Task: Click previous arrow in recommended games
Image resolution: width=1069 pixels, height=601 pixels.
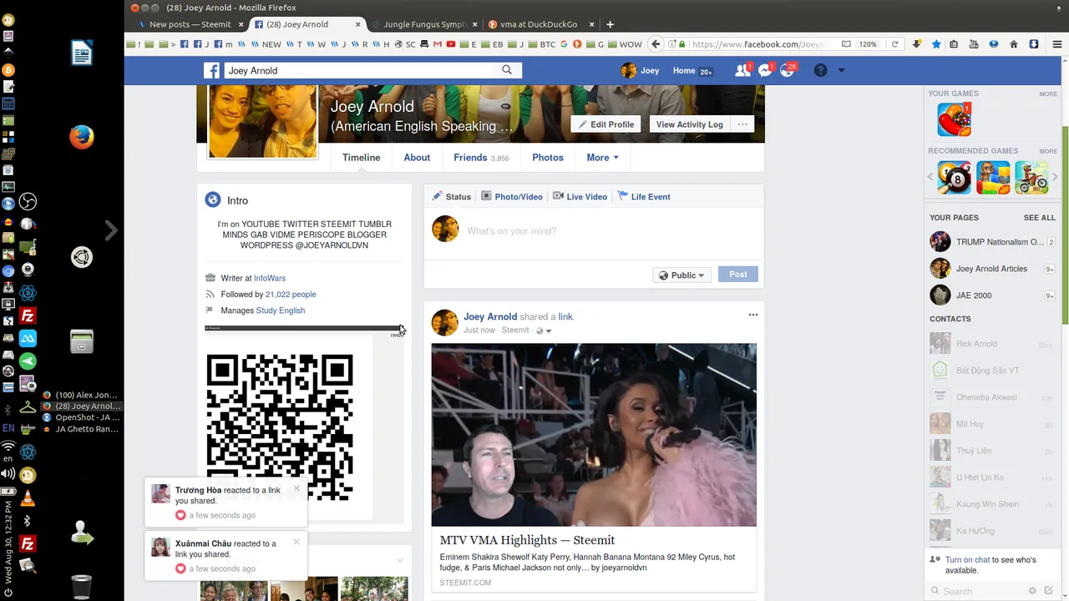Action: (x=931, y=178)
